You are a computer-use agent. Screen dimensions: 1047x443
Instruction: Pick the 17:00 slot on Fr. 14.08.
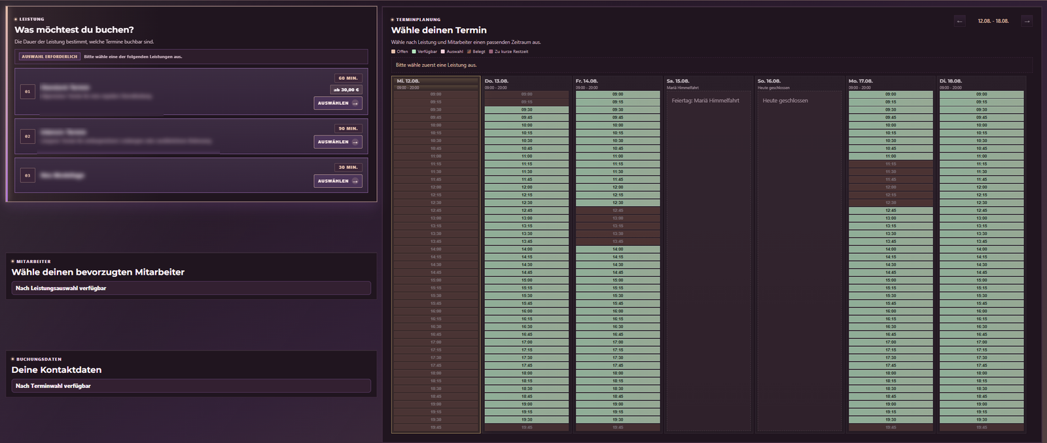click(x=618, y=342)
